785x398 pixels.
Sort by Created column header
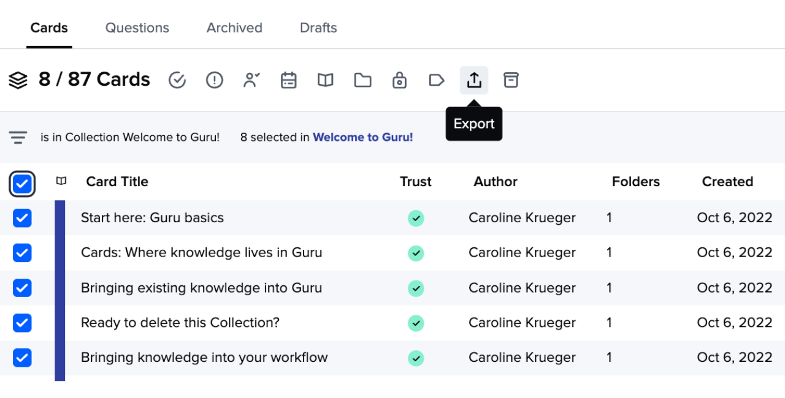click(x=727, y=181)
